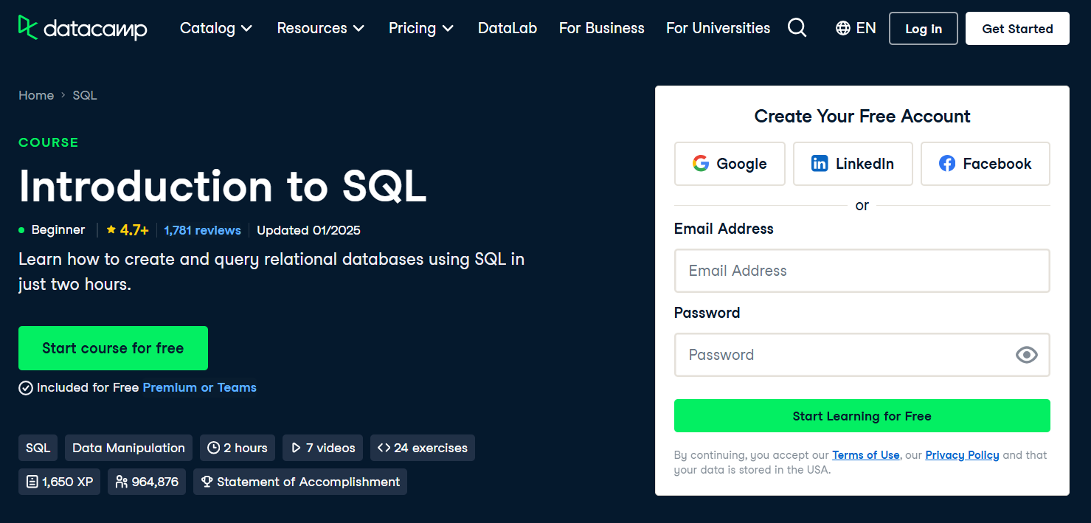Sign up with Google button

[730, 164]
